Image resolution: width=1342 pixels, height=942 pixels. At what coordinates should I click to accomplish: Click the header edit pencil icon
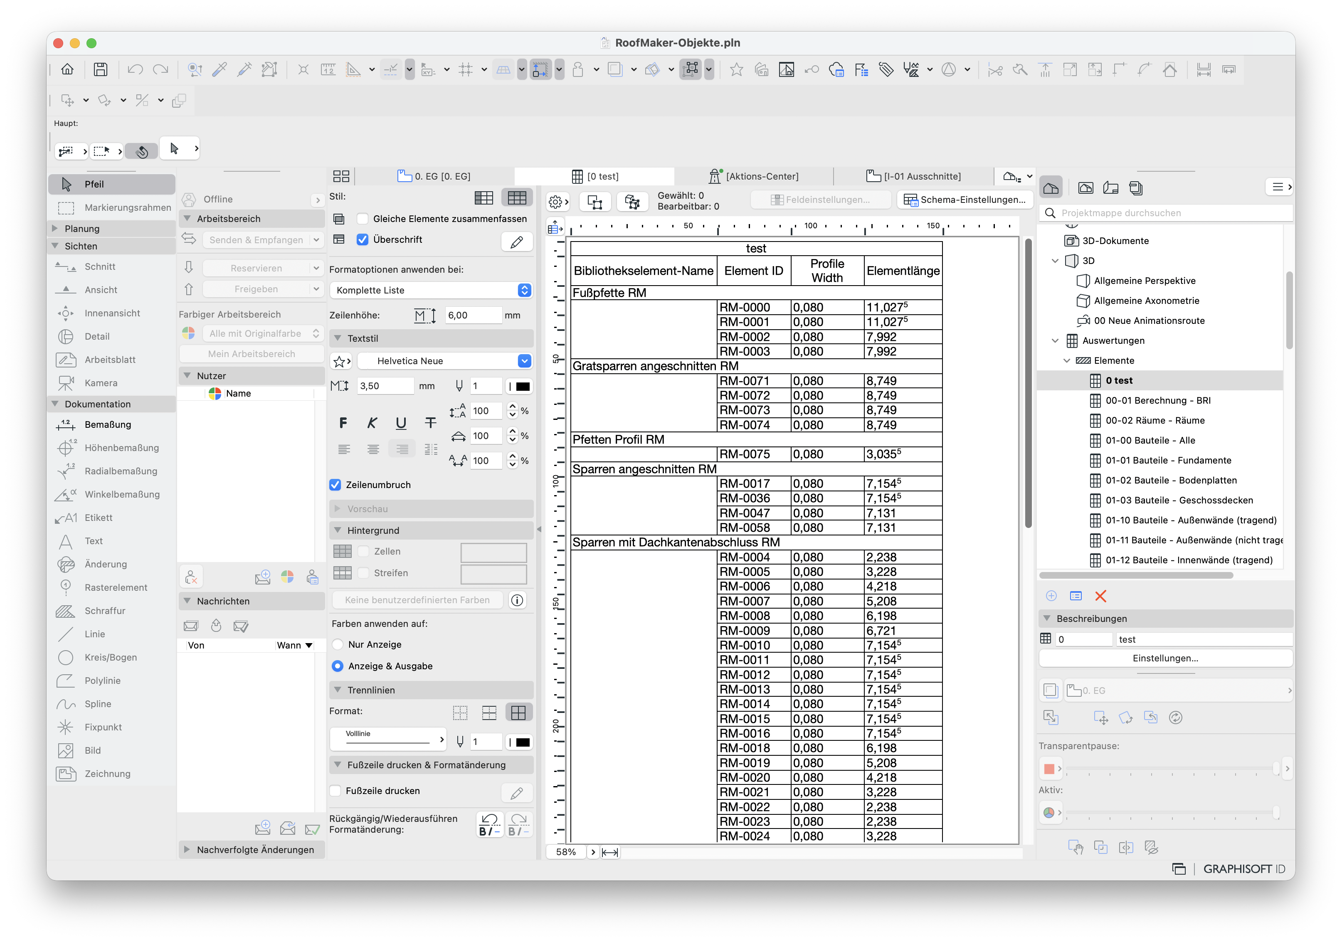click(517, 242)
